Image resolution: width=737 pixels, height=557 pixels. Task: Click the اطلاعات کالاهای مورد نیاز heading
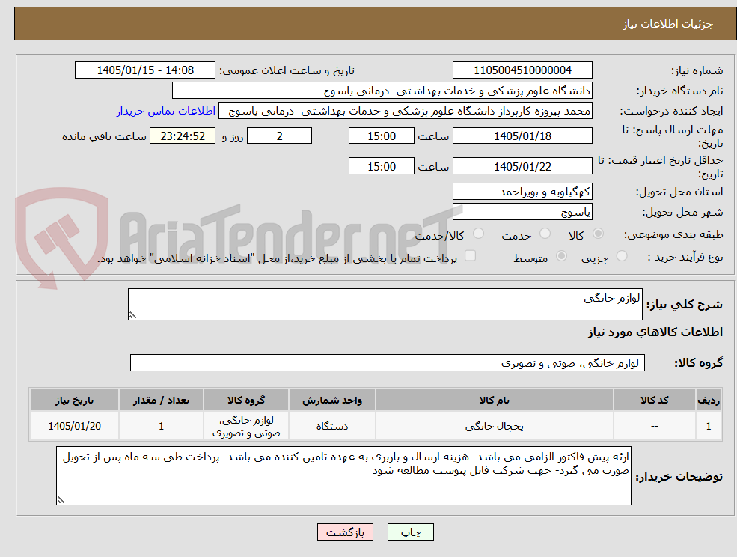655,332
